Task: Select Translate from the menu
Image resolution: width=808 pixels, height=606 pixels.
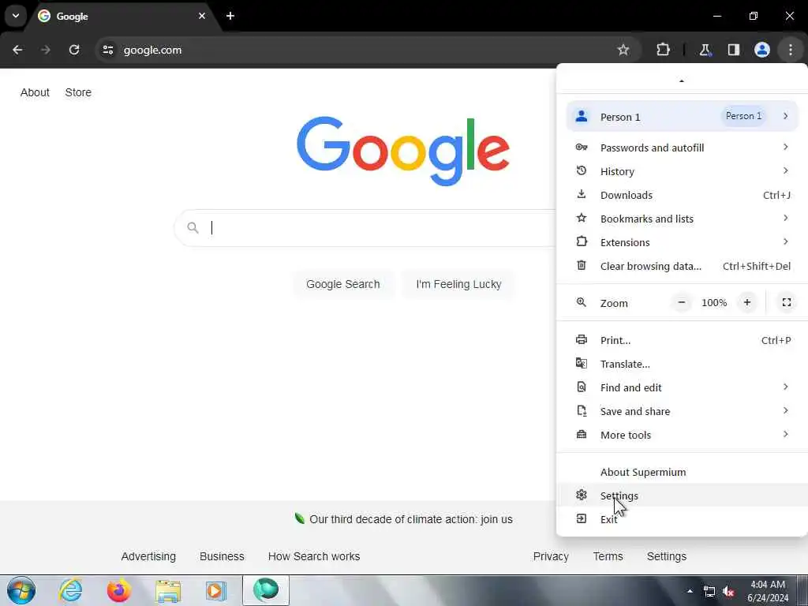Action: [x=683, y=365]
